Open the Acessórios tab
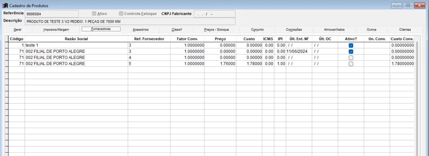This screenshot has height=156, width=429. 140,30
